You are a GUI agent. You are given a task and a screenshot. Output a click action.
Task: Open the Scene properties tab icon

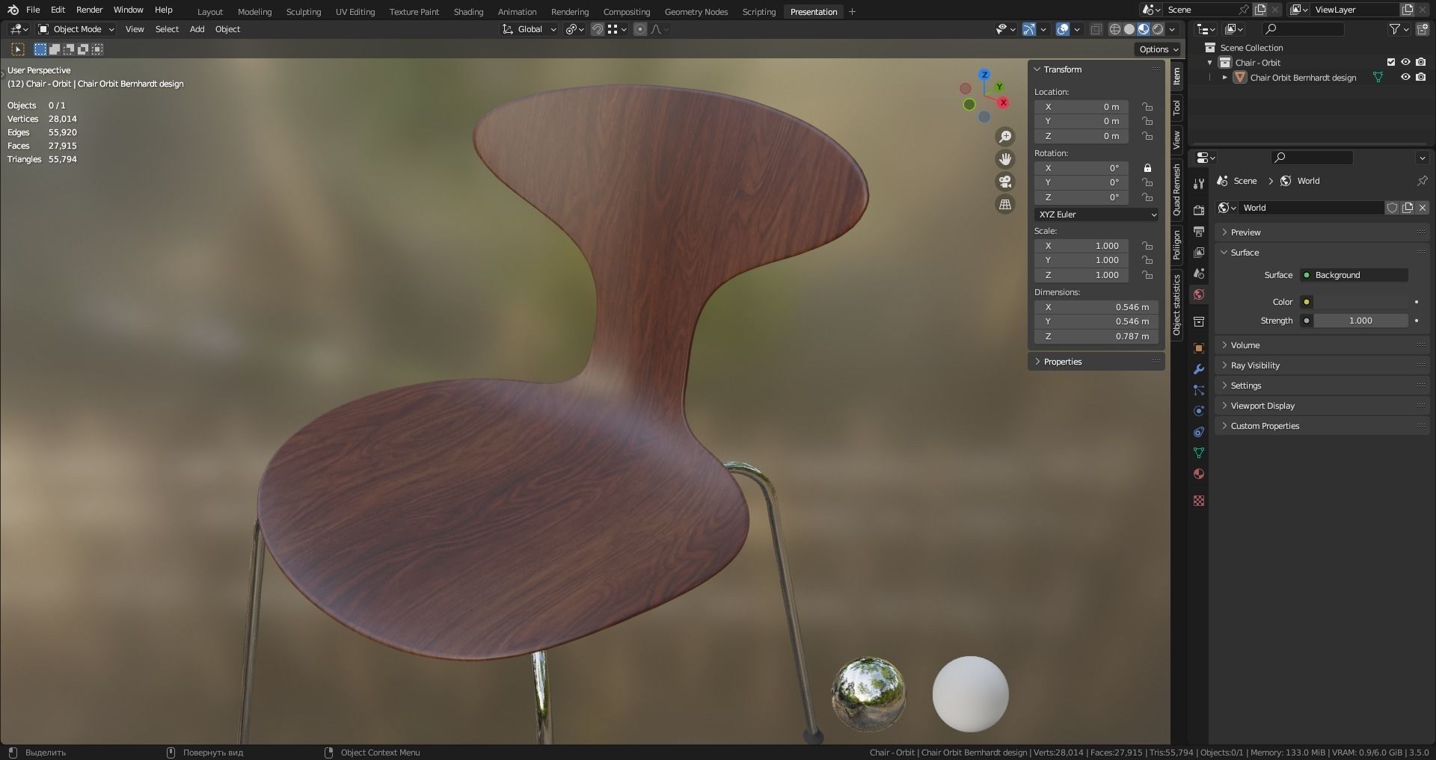[x=1199, y=274]
